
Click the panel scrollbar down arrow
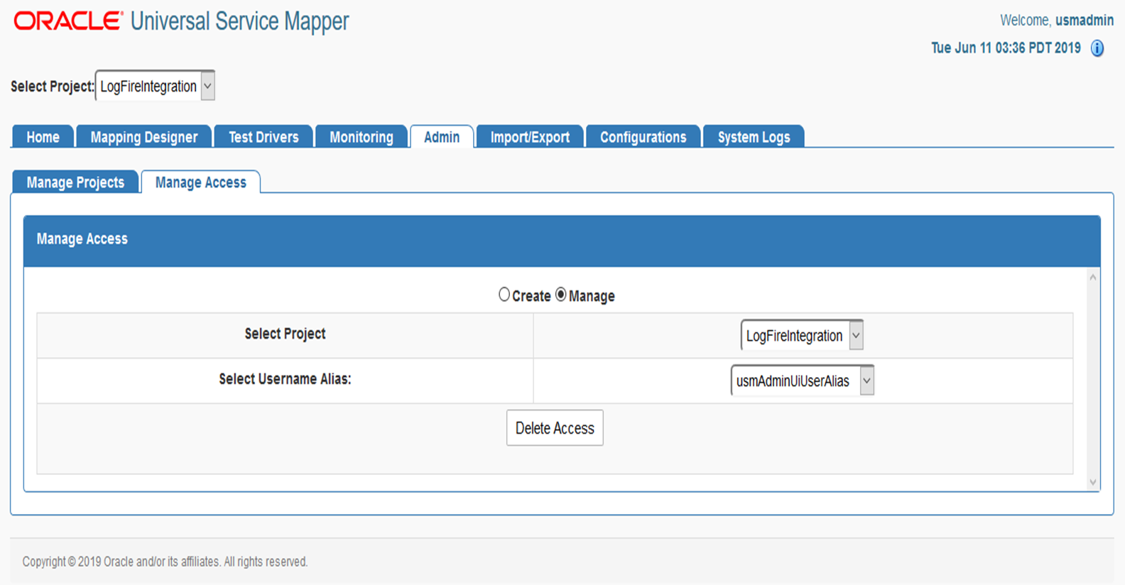tap(1093, 482)
